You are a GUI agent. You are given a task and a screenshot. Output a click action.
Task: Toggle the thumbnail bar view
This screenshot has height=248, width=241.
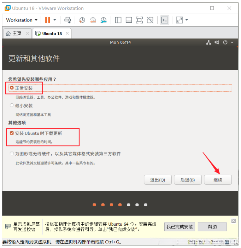pyautogui.click(x=129, y=20)
